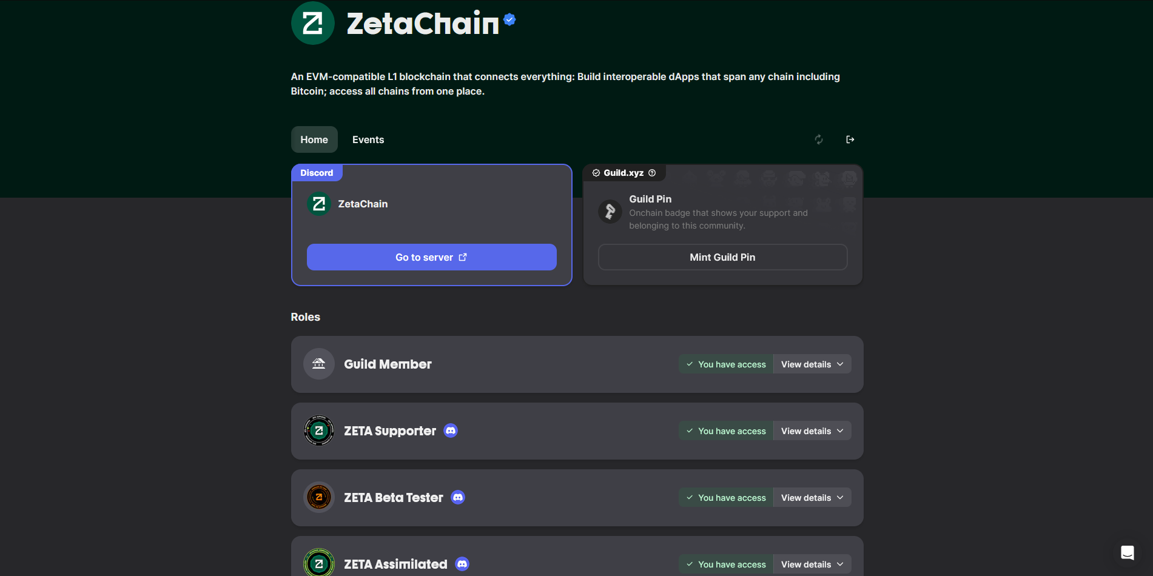Expand View details for ZETA Supporter
The width and height of the screenshot is (1153, 576).
pos(812,431)
